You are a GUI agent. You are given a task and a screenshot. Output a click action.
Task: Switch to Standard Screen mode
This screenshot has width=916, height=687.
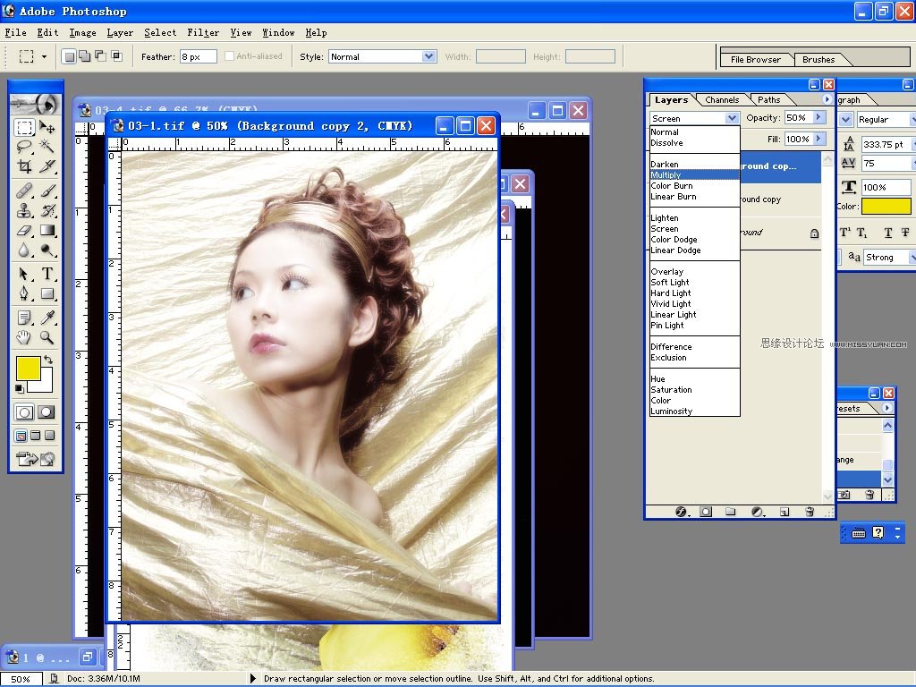(21, 436)
